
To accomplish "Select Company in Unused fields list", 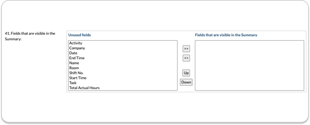I will point(77,48).
